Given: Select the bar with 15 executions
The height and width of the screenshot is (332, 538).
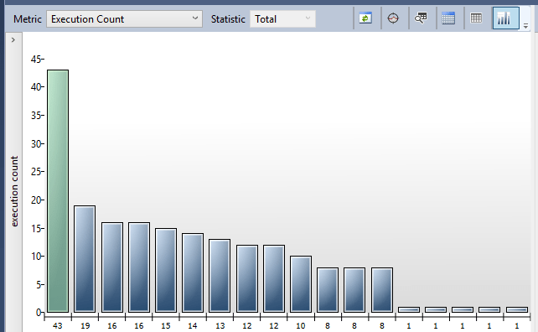Looking at the screenshot, I should (x=166, y=270).
